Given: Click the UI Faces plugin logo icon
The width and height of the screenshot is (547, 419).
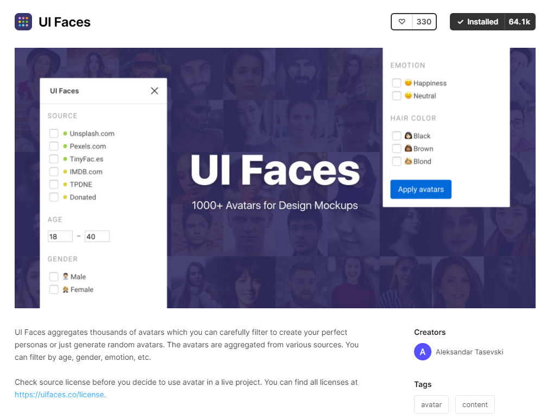Looking at the screenshot, I should pos(23,22).
